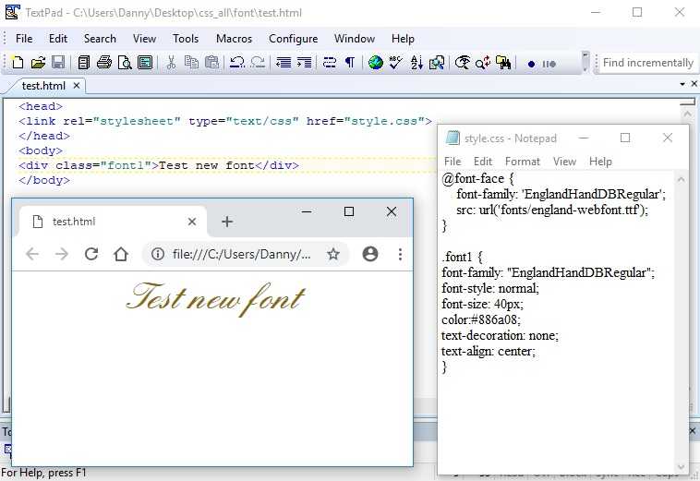Click the Find icon in TextPad toolbar
This screenshot has height=481, width=700.
pyautogui.click(x=463, y=63)
